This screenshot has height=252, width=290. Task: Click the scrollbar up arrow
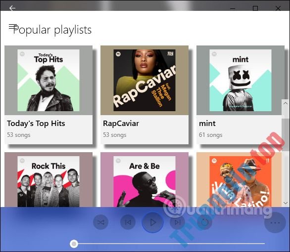[x=286, y=103]
